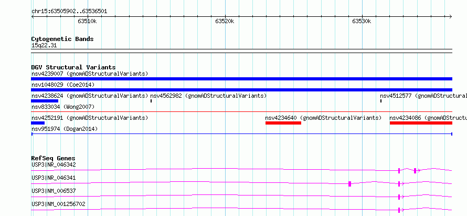
Task: Click the nsv4234640 variant label
Action: 323,118
